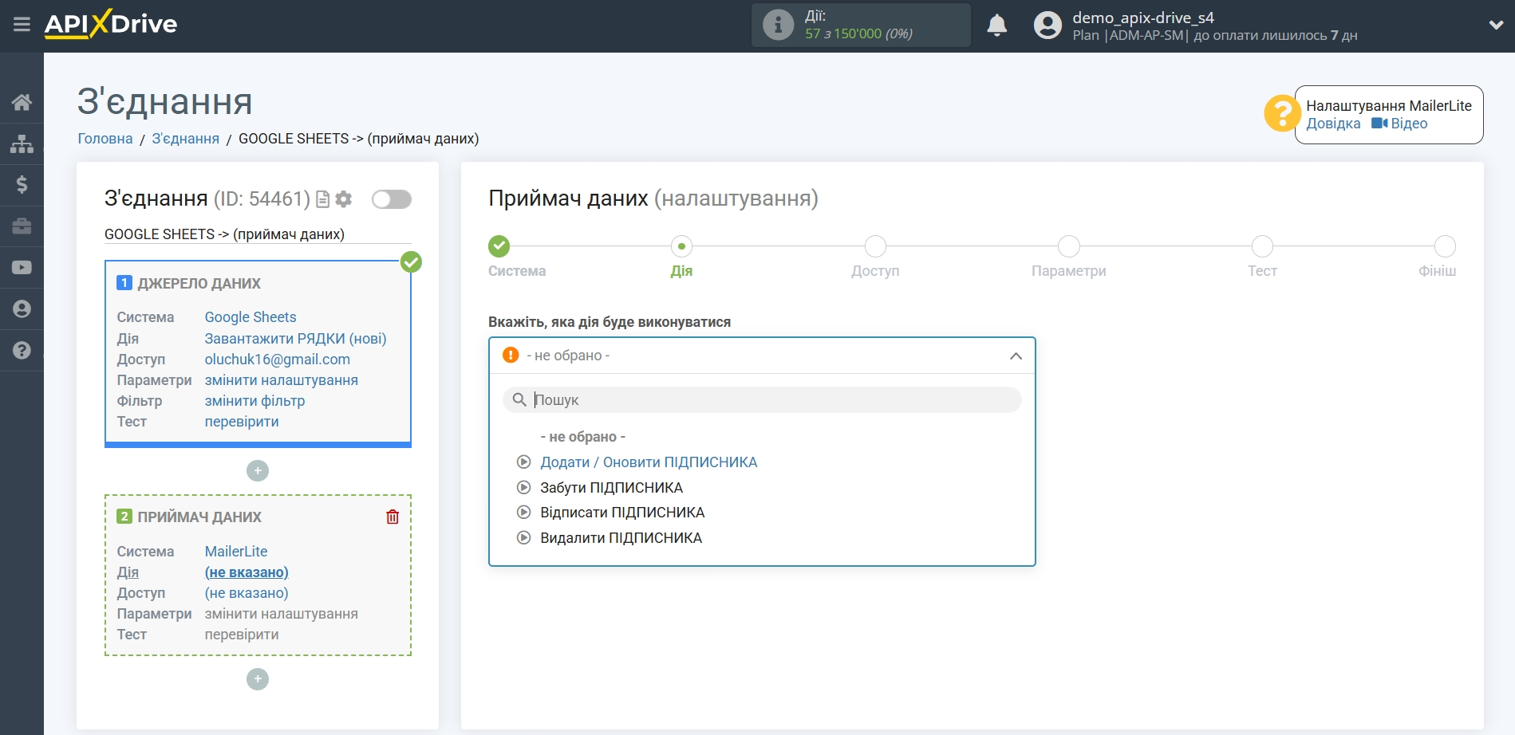The width and height of the screenshot is (1515, 735).
Task: Select Відписати ПІДПИСНИКА
Action: click(x=622, y=513)
